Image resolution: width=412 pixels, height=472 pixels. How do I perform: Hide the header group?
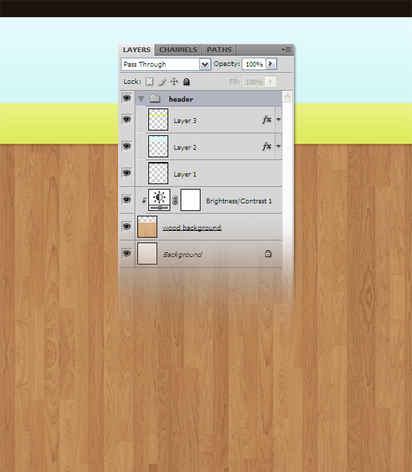point(127,98)
